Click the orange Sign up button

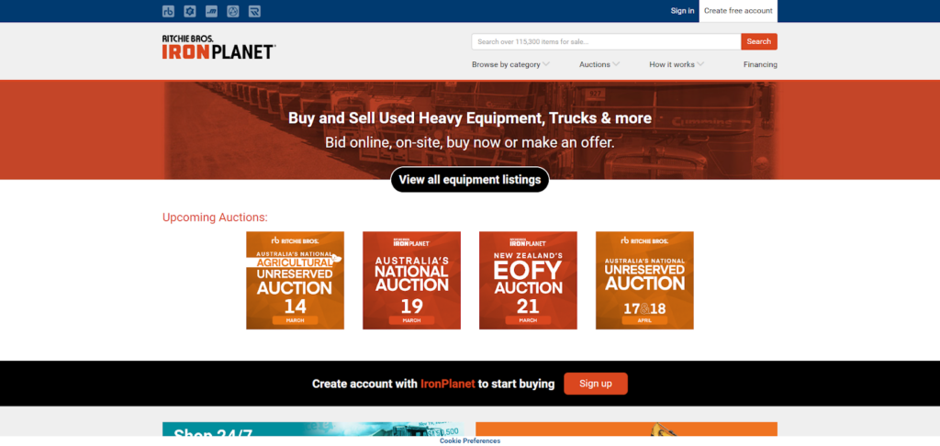click(x=596, y=384)
